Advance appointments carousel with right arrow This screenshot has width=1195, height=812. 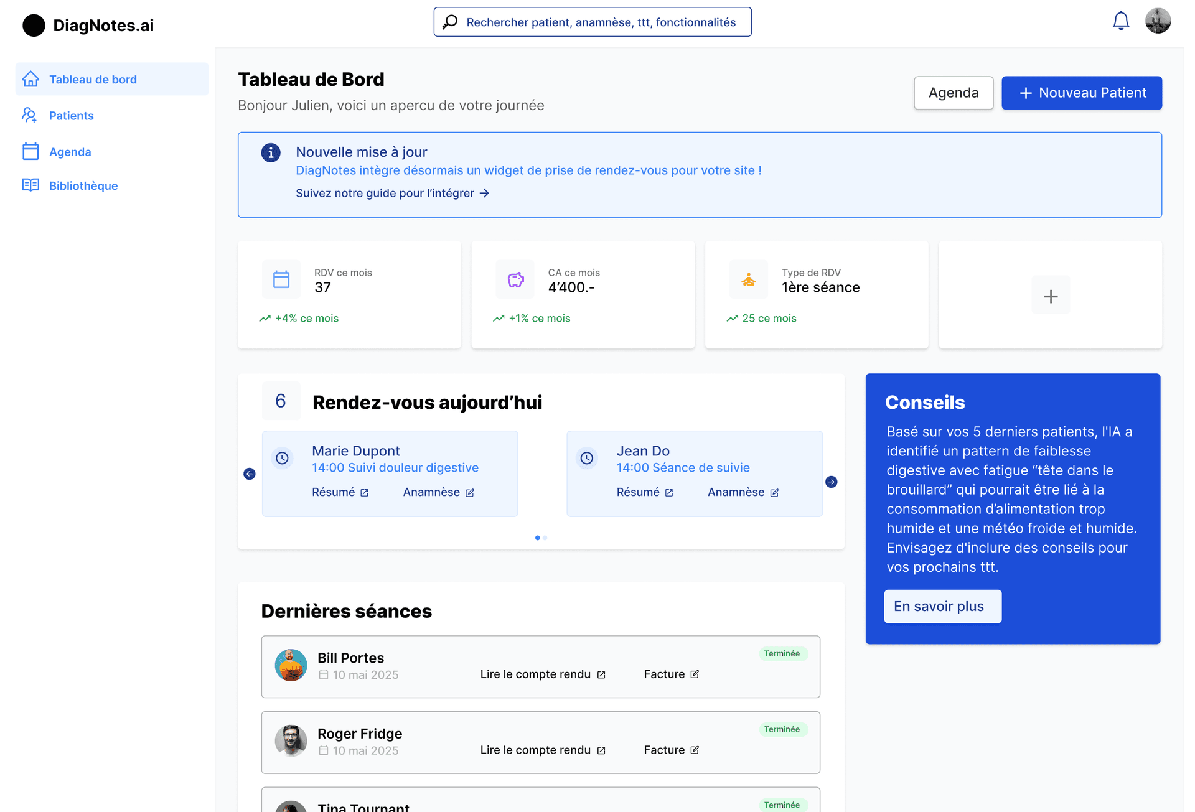(x=832, y=481)
